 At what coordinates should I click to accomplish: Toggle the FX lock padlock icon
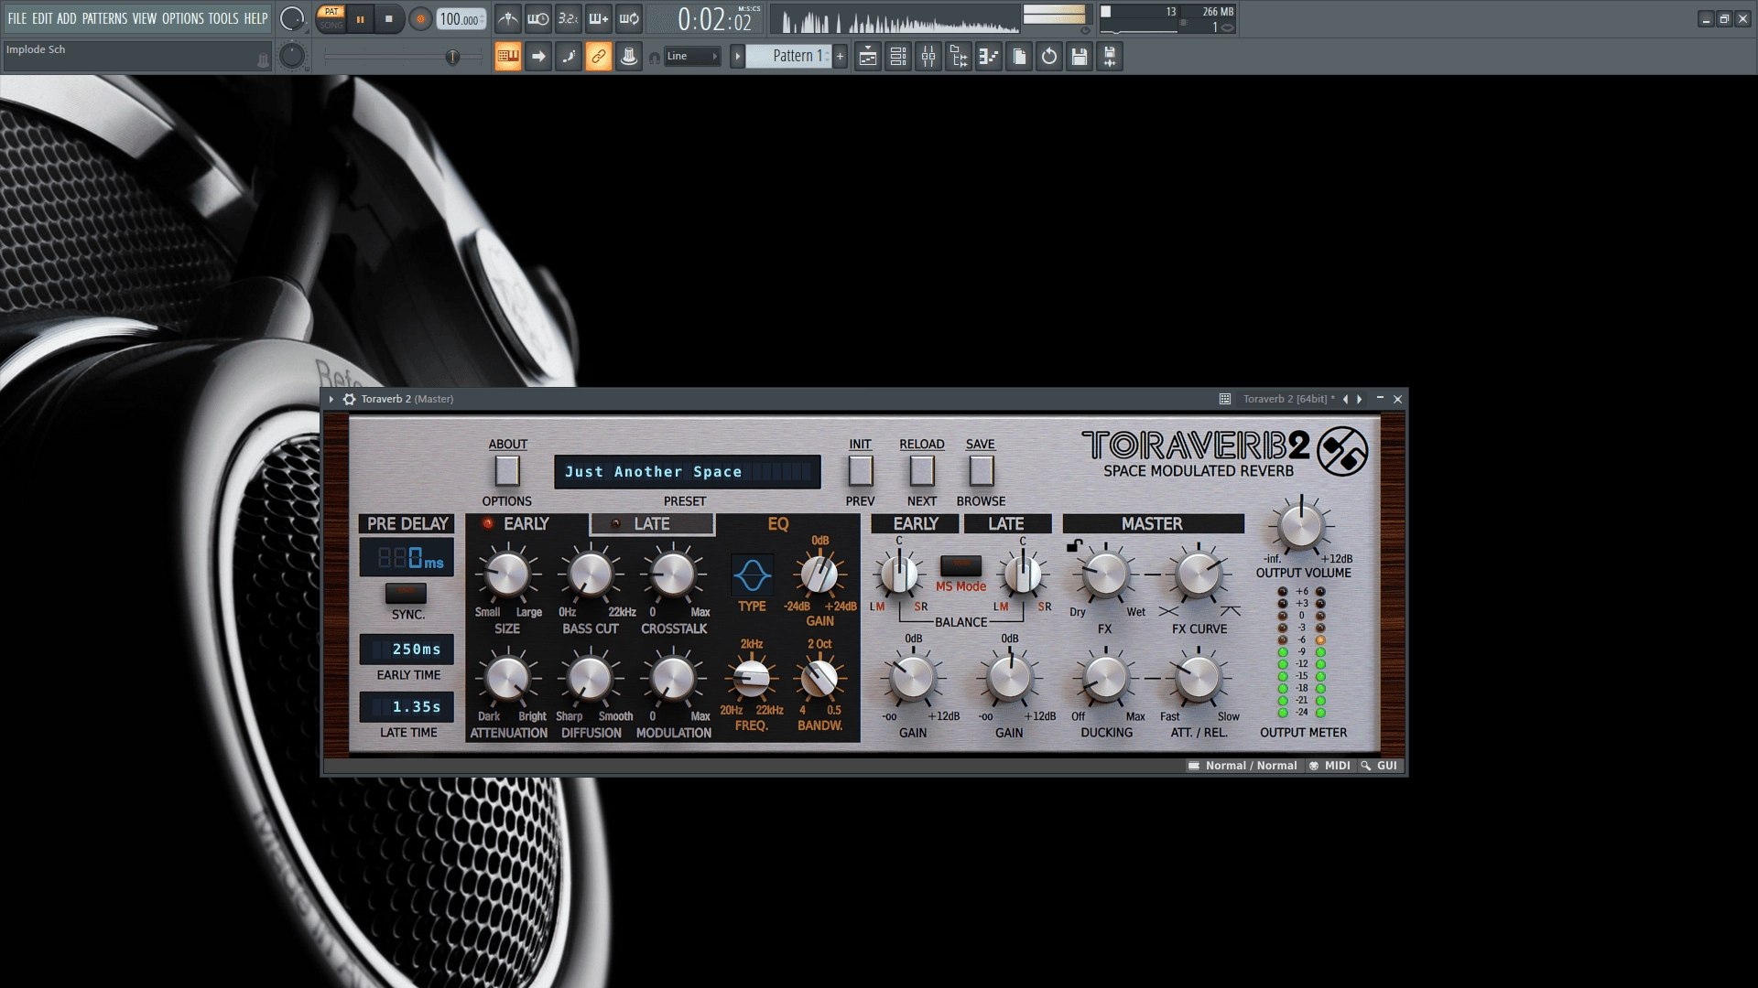click(x=1074, y=546)
